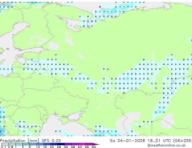The width and height of the screenshot is (192, 148).
Task: Click the 'GFS 0.25' model label
Action: tap(51, 141)
